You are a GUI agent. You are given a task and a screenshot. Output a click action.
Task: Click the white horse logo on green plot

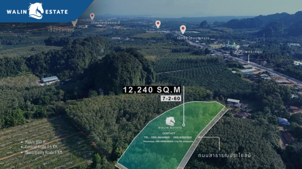tap(170, 121)
